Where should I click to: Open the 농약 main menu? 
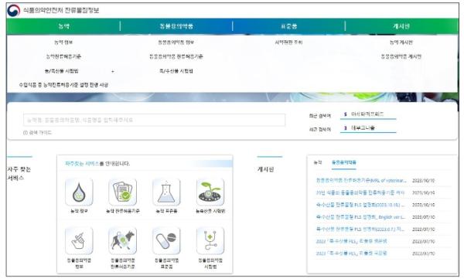(x=63, y=26)
